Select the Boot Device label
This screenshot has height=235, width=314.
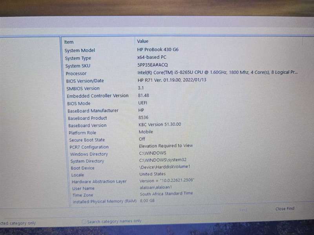click(x=82, y=168)
